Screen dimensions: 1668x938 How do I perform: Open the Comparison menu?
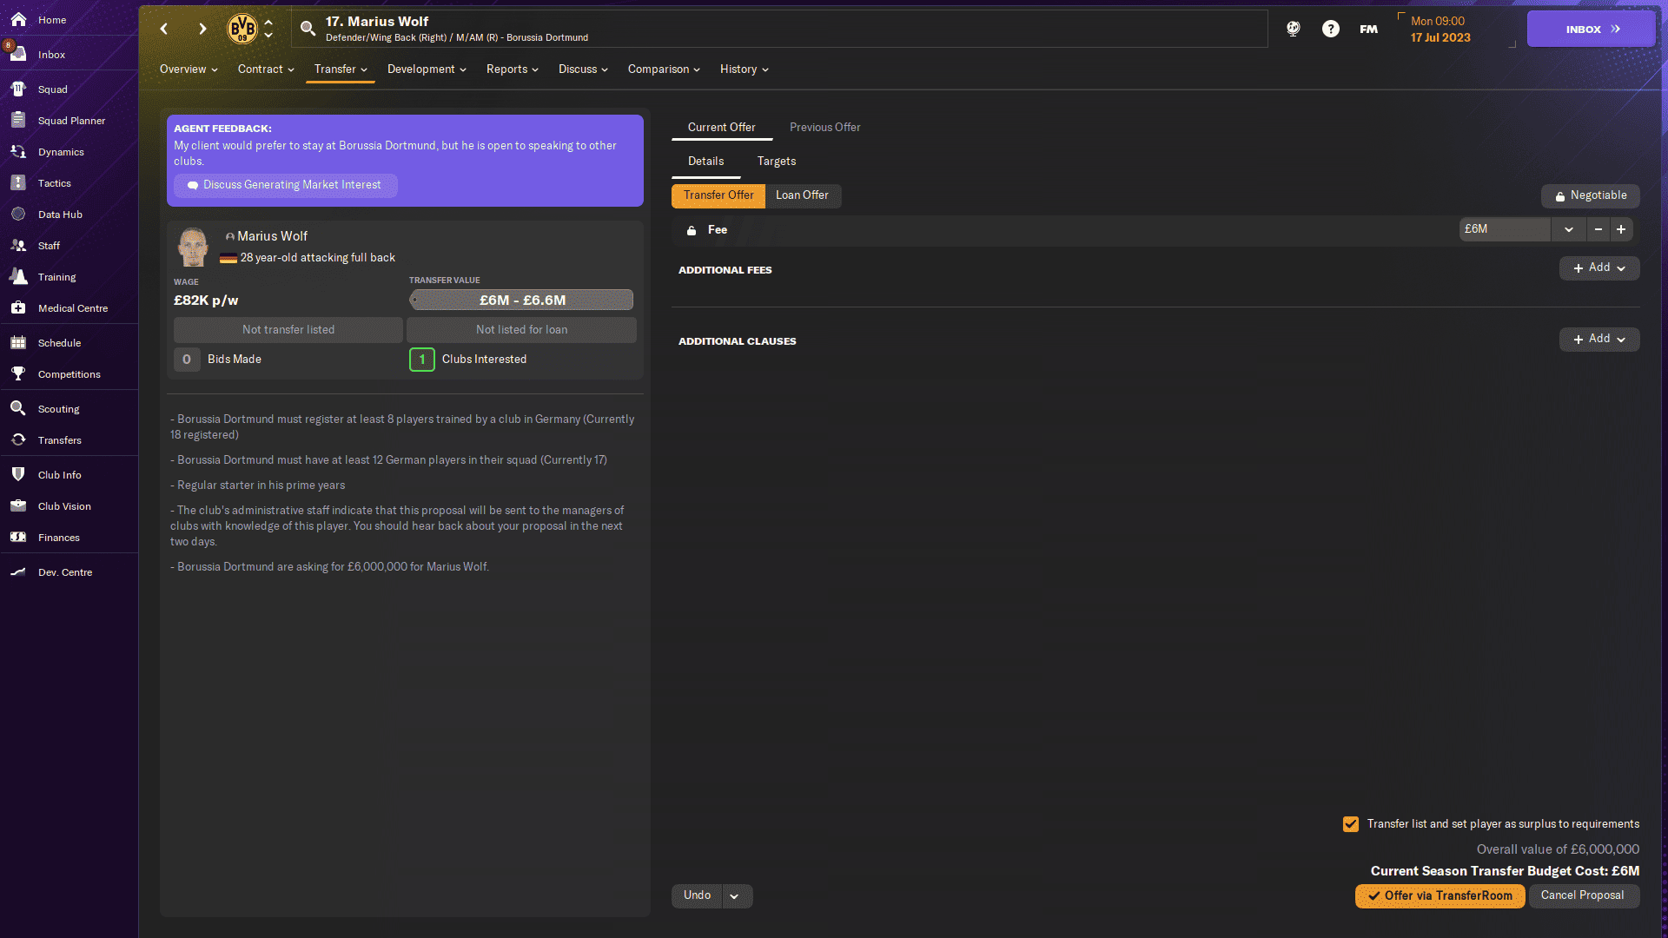click(x=664, y=69)
